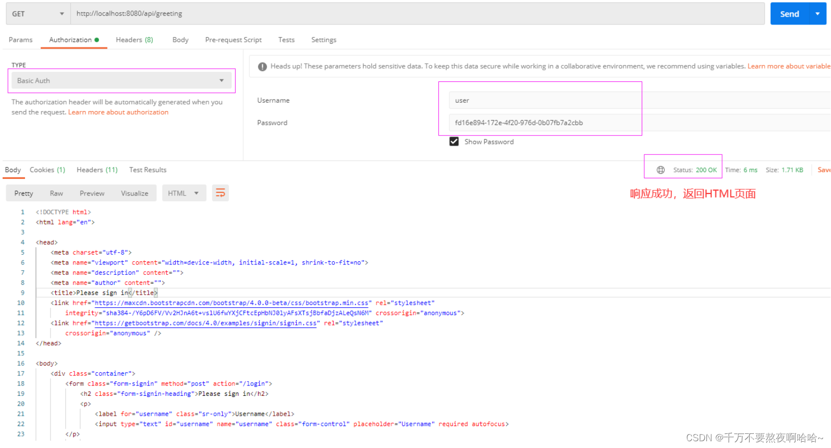Click the Status 200 OK text
The width and height of the screenshot is (831, 448).
pyautogui.click(x=695, y=170)
